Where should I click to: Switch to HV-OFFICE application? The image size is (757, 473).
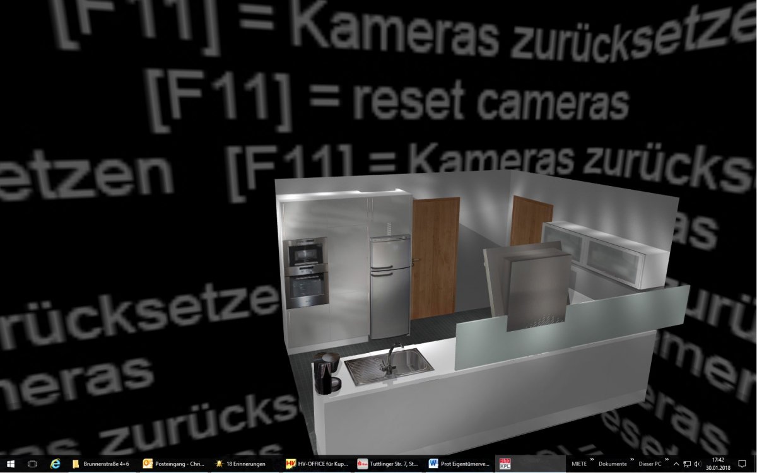(315, 464)
